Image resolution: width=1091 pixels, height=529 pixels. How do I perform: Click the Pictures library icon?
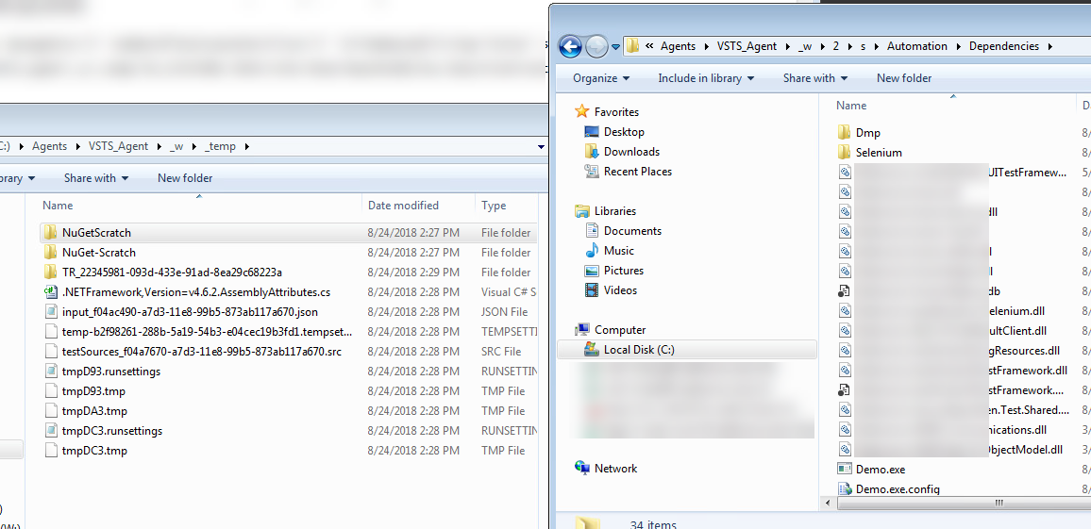(x=592, y=271)
